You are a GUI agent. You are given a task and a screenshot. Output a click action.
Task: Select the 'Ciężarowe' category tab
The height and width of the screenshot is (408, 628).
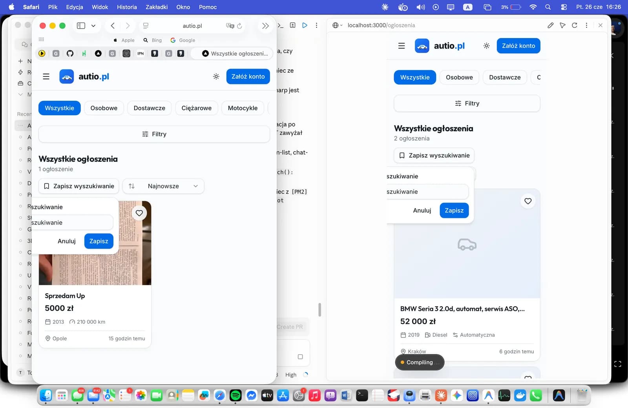196,108
